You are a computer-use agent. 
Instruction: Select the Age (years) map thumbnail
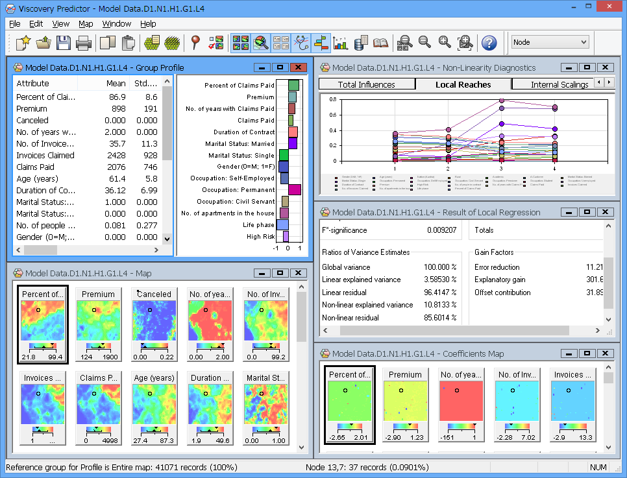[154, 402]
